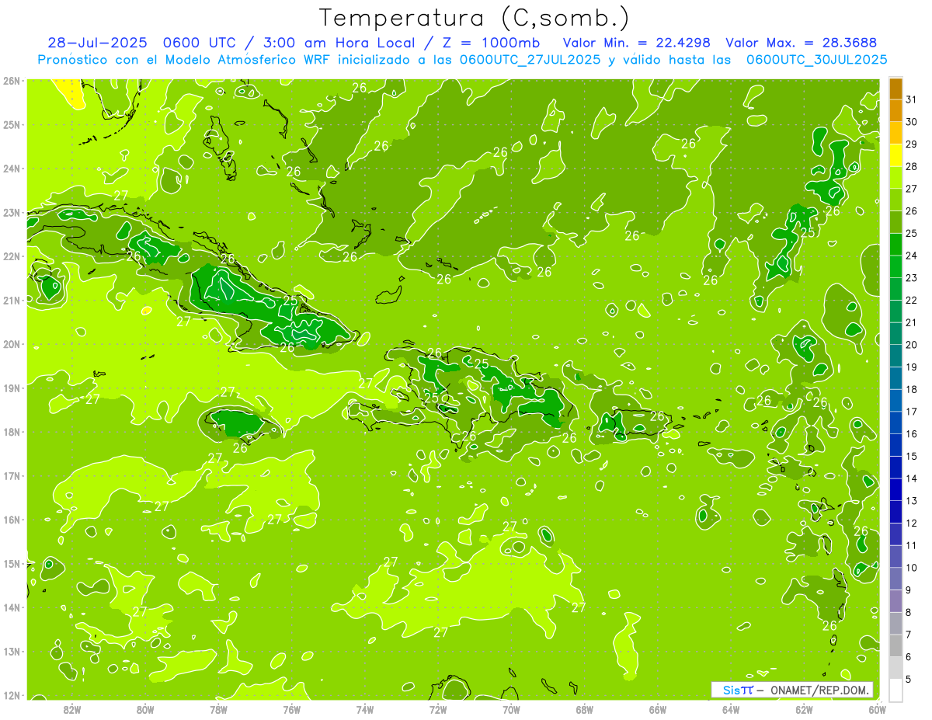Click the 'Z = 1000mb' level label
The height and width of the screenshot is (720, 932).
pyautogui.click(x=491, y=43)
